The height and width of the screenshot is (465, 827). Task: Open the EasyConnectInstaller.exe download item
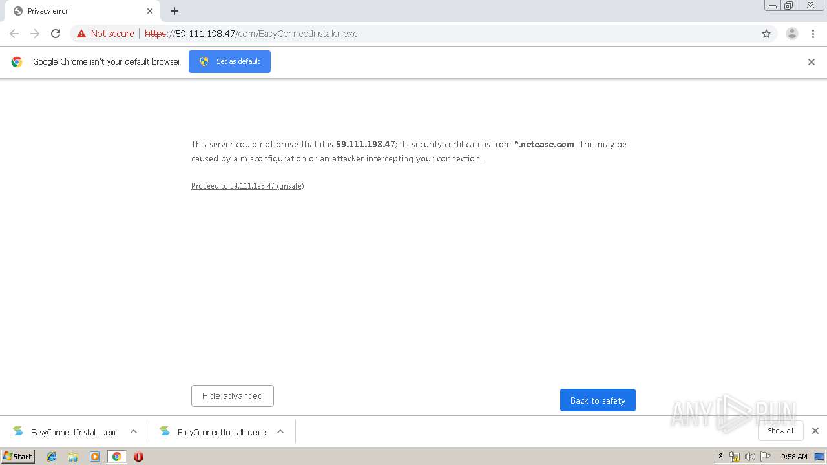213,432
